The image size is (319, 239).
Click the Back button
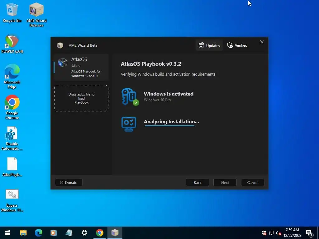click(x=197, y=182)
